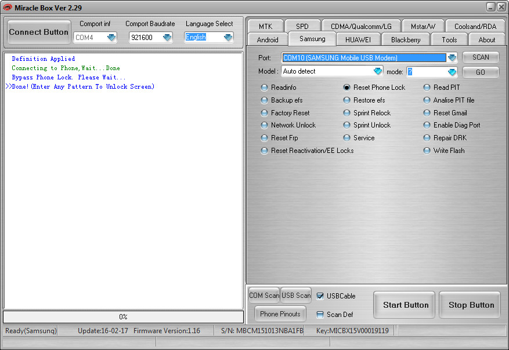Viewport: 509px width, 350px height.
Task: Select Reset Reactivation/EE Locks option
Action: coord(264,150)
